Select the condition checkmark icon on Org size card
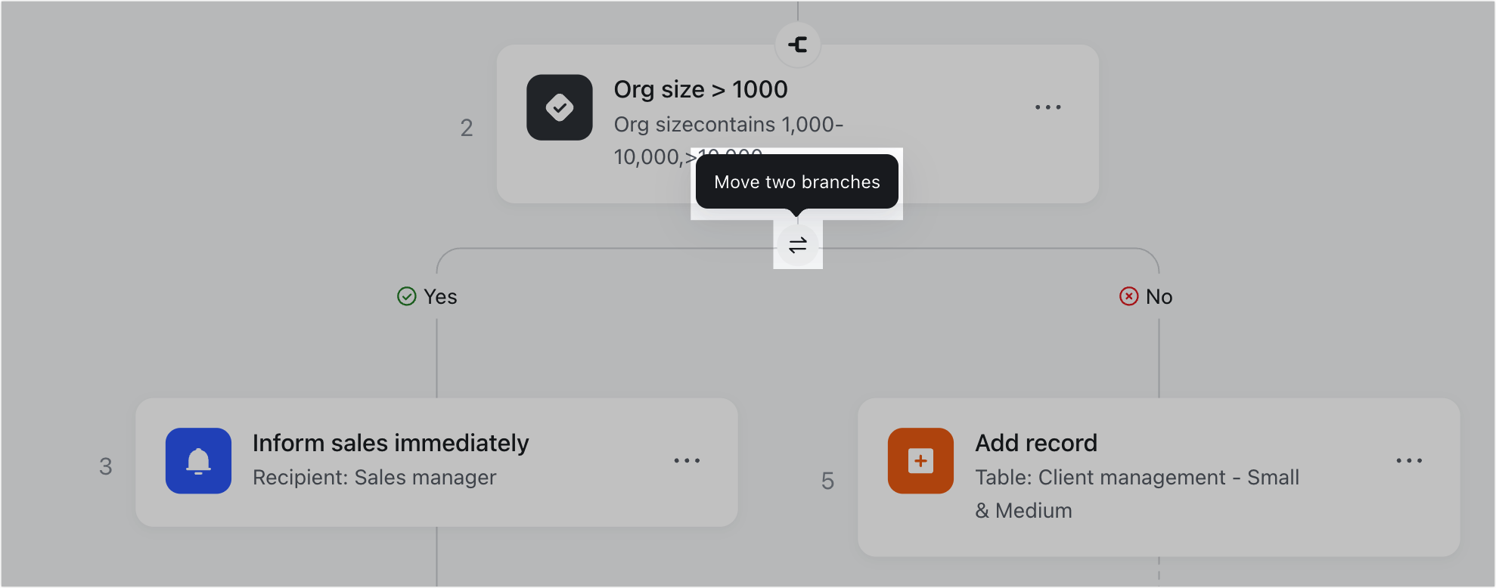The height and width of the screenshot is (588, 1496). click(559, 107)
